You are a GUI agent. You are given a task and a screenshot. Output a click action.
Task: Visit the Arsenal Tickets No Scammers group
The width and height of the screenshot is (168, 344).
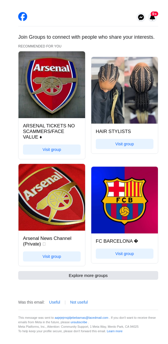(52, 150)
